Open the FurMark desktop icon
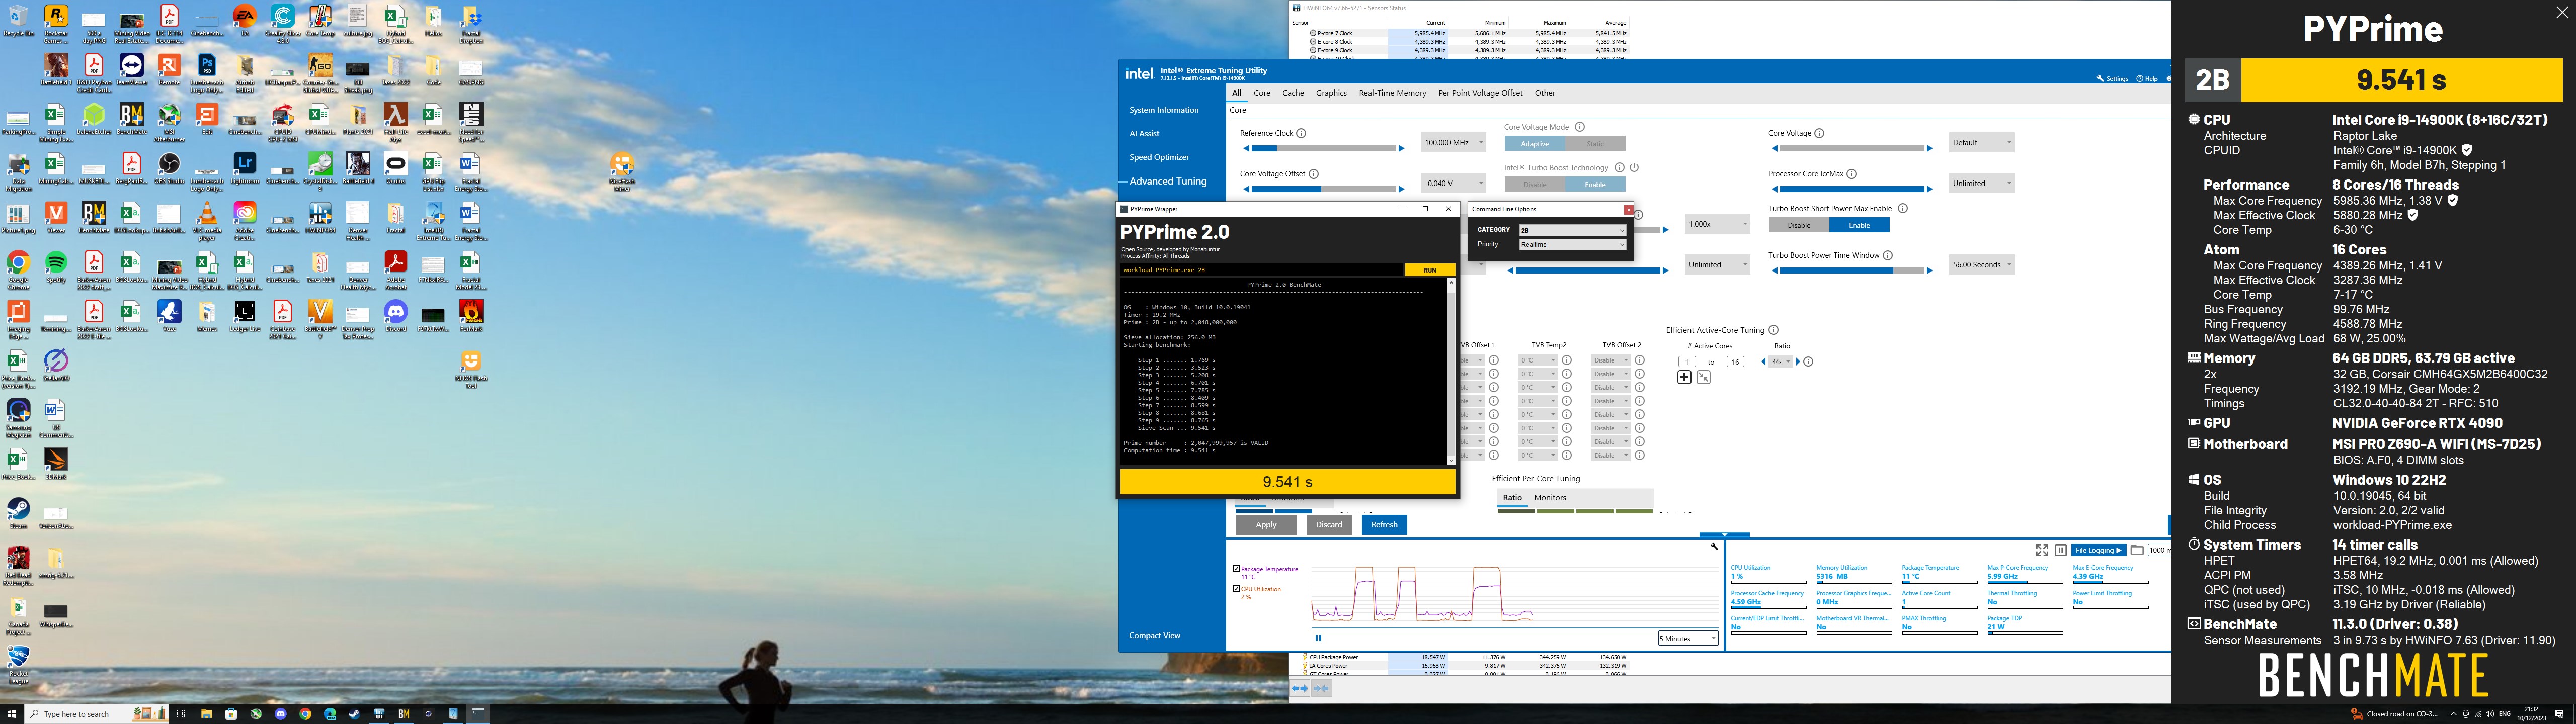This screenshot has height=724, width=2576. [x=471, y=316]
